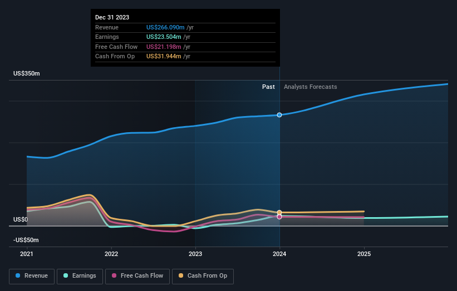Viewport: 457px width, 291px height.
Task: Click the pink Free Cash Flow data point
Action: click(x=279, y=217)
